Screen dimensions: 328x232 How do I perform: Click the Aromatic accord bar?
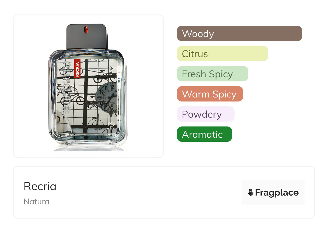click(x=204, y=134)
